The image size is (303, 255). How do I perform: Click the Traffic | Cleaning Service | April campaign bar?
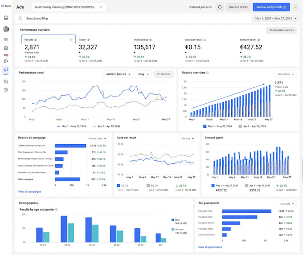point(70,146)
